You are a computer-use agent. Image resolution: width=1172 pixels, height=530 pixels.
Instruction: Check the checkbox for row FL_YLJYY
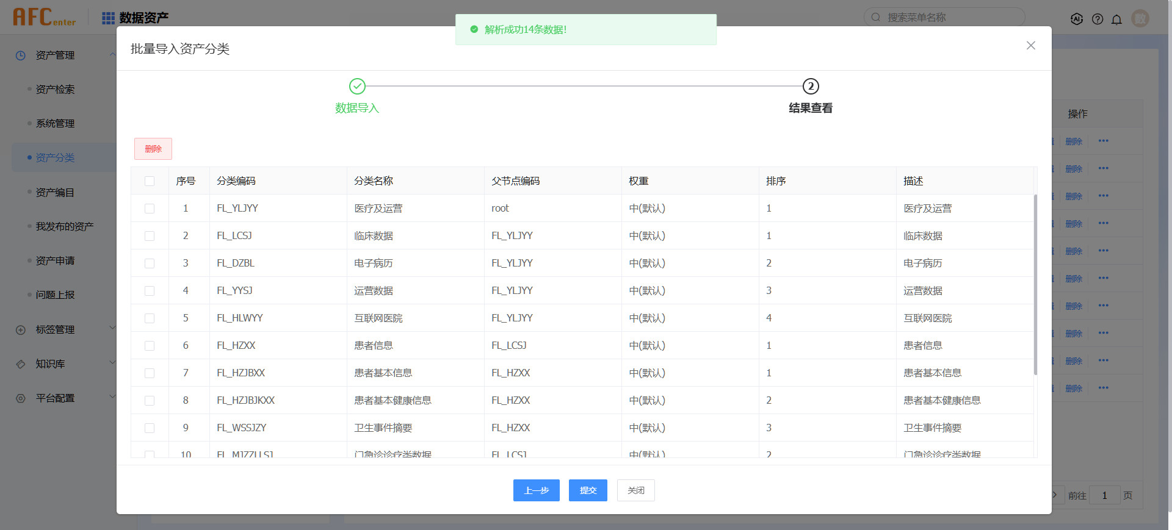[x=150, y=209]
